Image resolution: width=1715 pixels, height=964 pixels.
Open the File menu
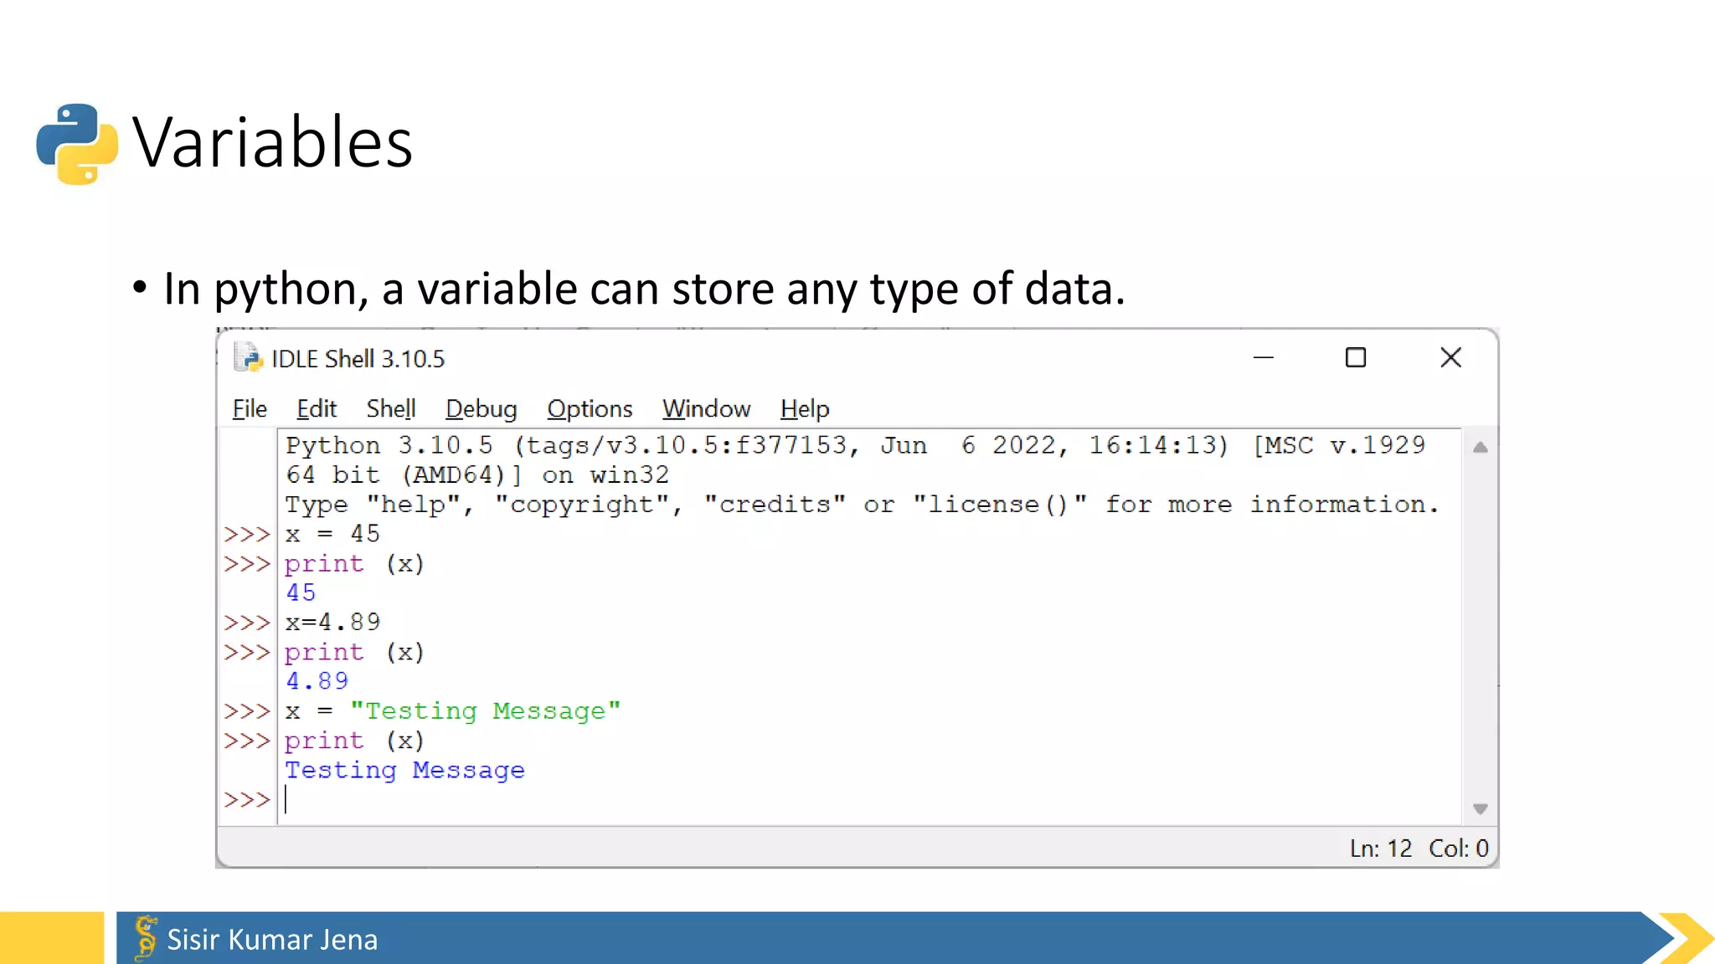(250, 408)
